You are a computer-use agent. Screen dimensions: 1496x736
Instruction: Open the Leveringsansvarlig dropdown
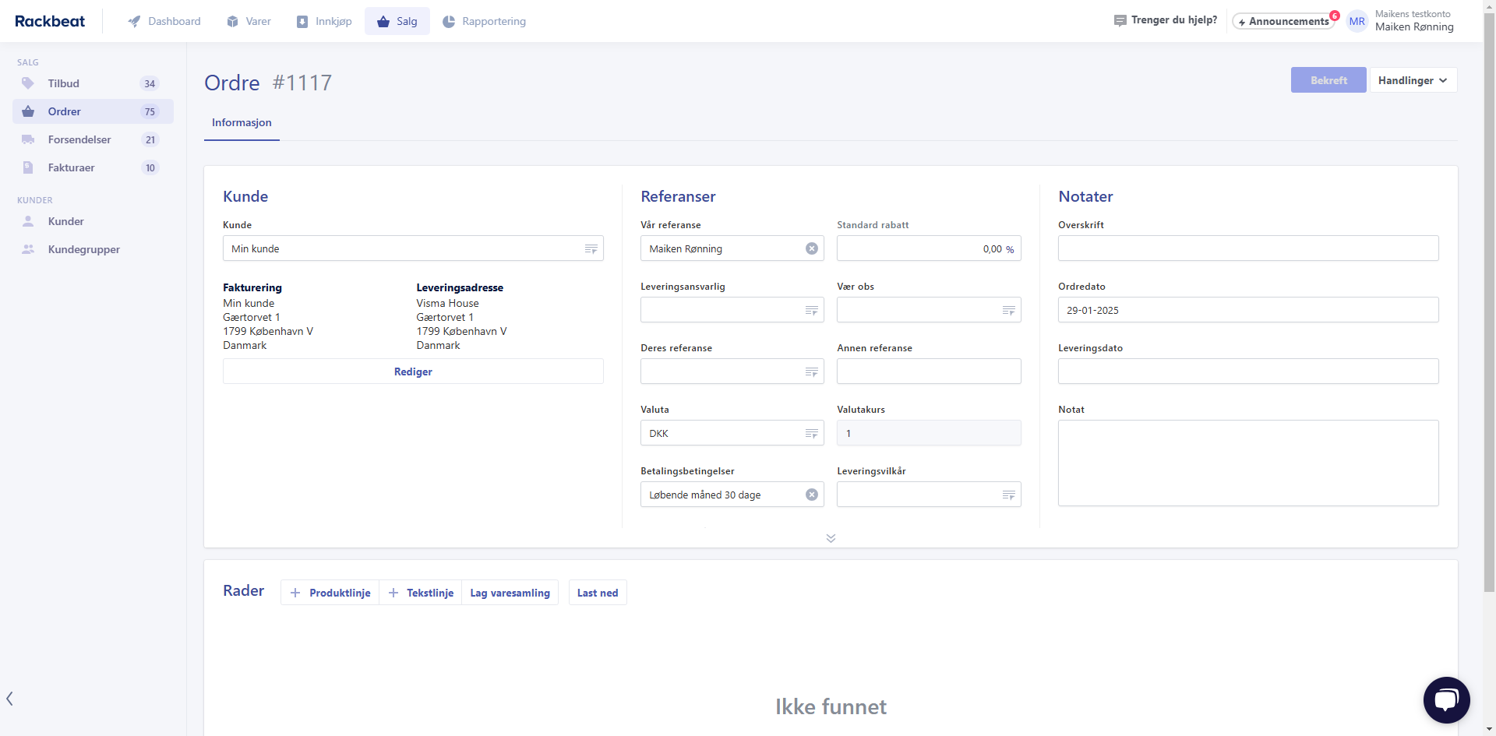[811, 310]
